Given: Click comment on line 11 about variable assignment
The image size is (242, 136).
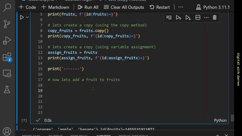Looking at the screenshot, I should click(102, 47).
